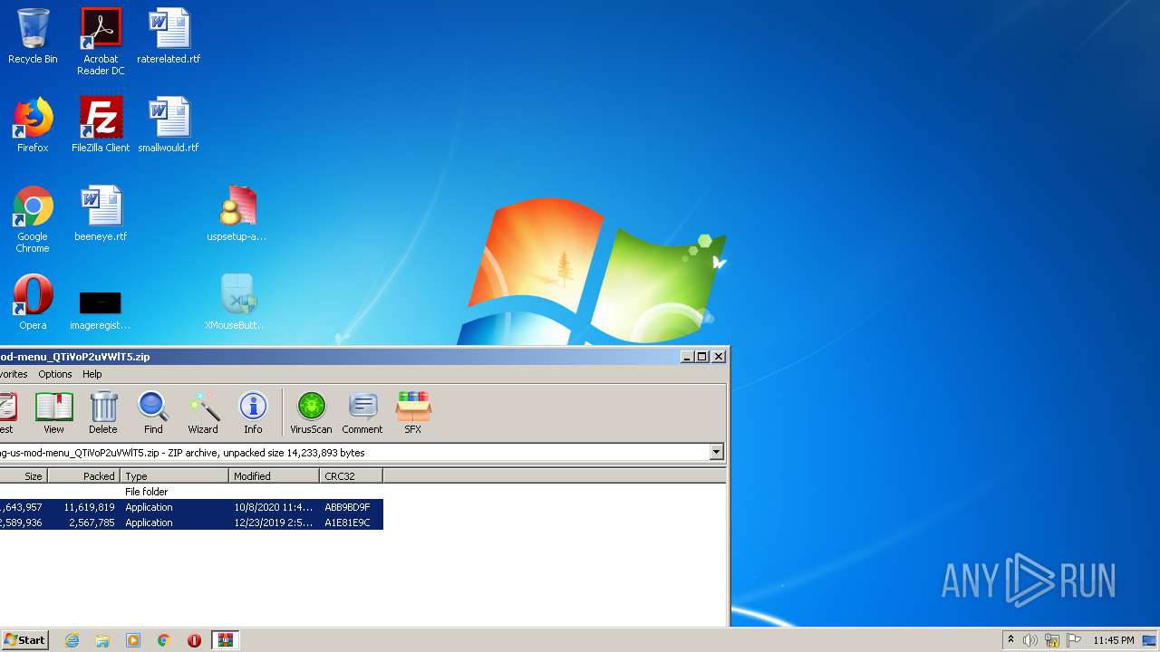This screenshot has height=652, width=1160.
Task: Expand the archive path dropdown arrow
Action: [x=717, y=452]
